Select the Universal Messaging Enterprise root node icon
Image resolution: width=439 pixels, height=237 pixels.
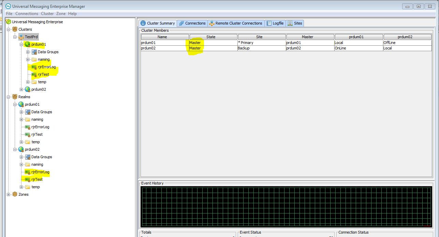pos(9,22)
